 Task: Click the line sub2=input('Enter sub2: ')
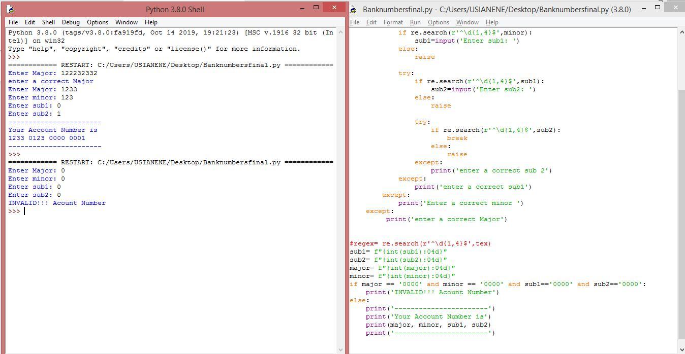pos(483,89)
